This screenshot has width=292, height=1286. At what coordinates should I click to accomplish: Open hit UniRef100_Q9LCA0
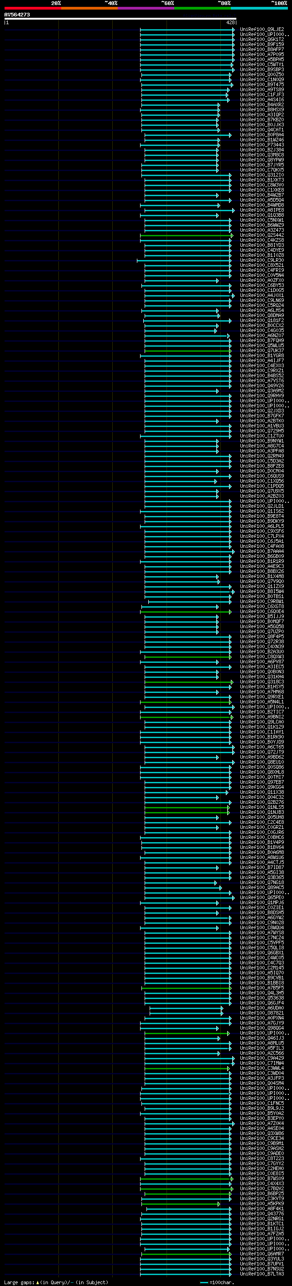261,722
